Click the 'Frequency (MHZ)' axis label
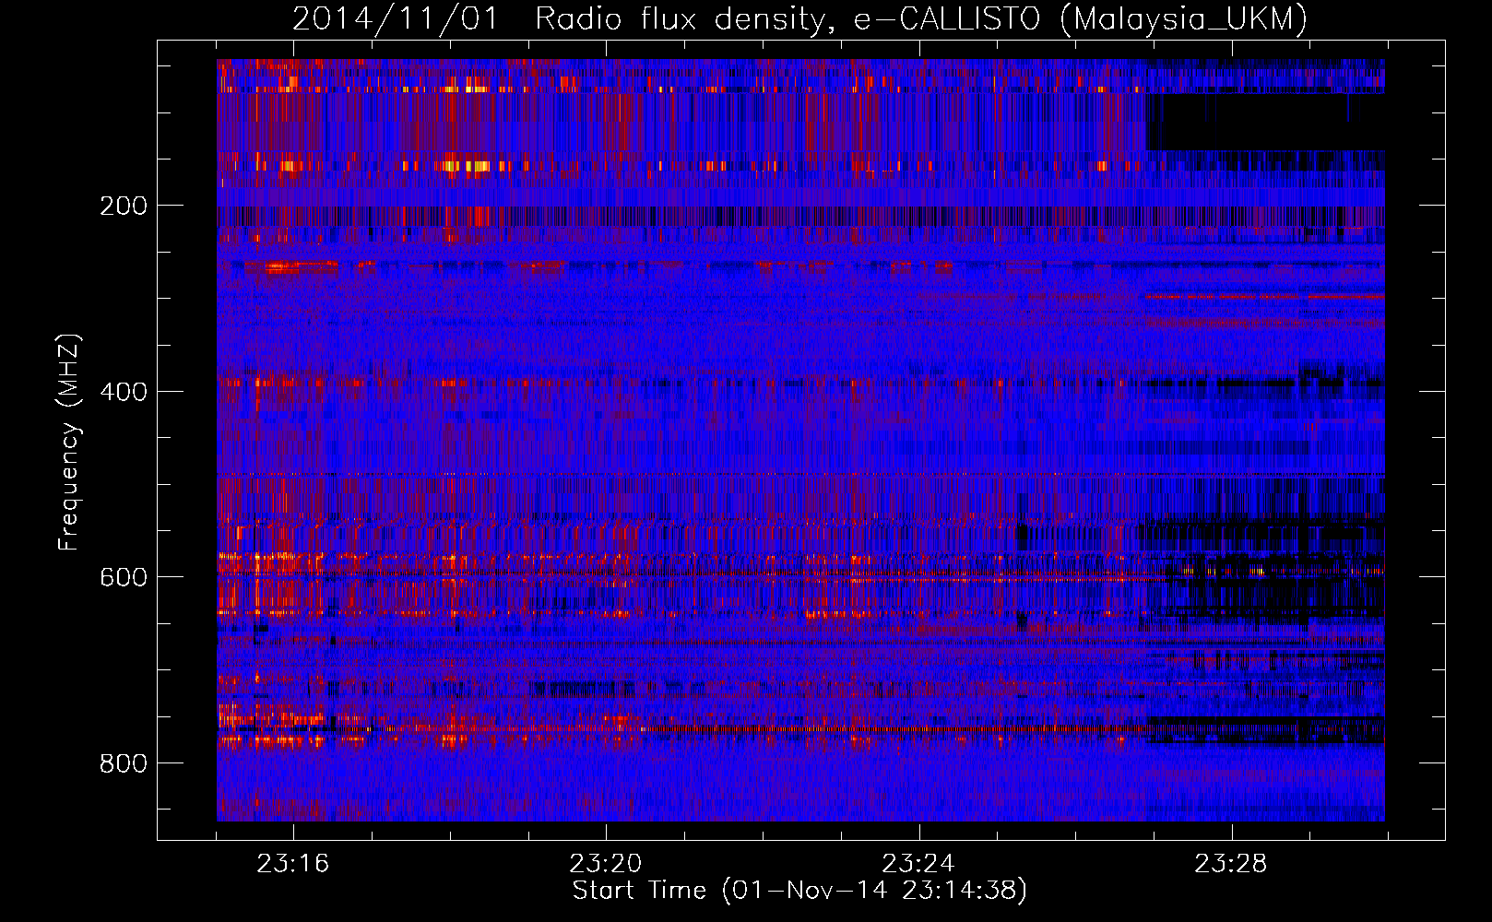Screen dimensions: 1492x922 (69, 443)
